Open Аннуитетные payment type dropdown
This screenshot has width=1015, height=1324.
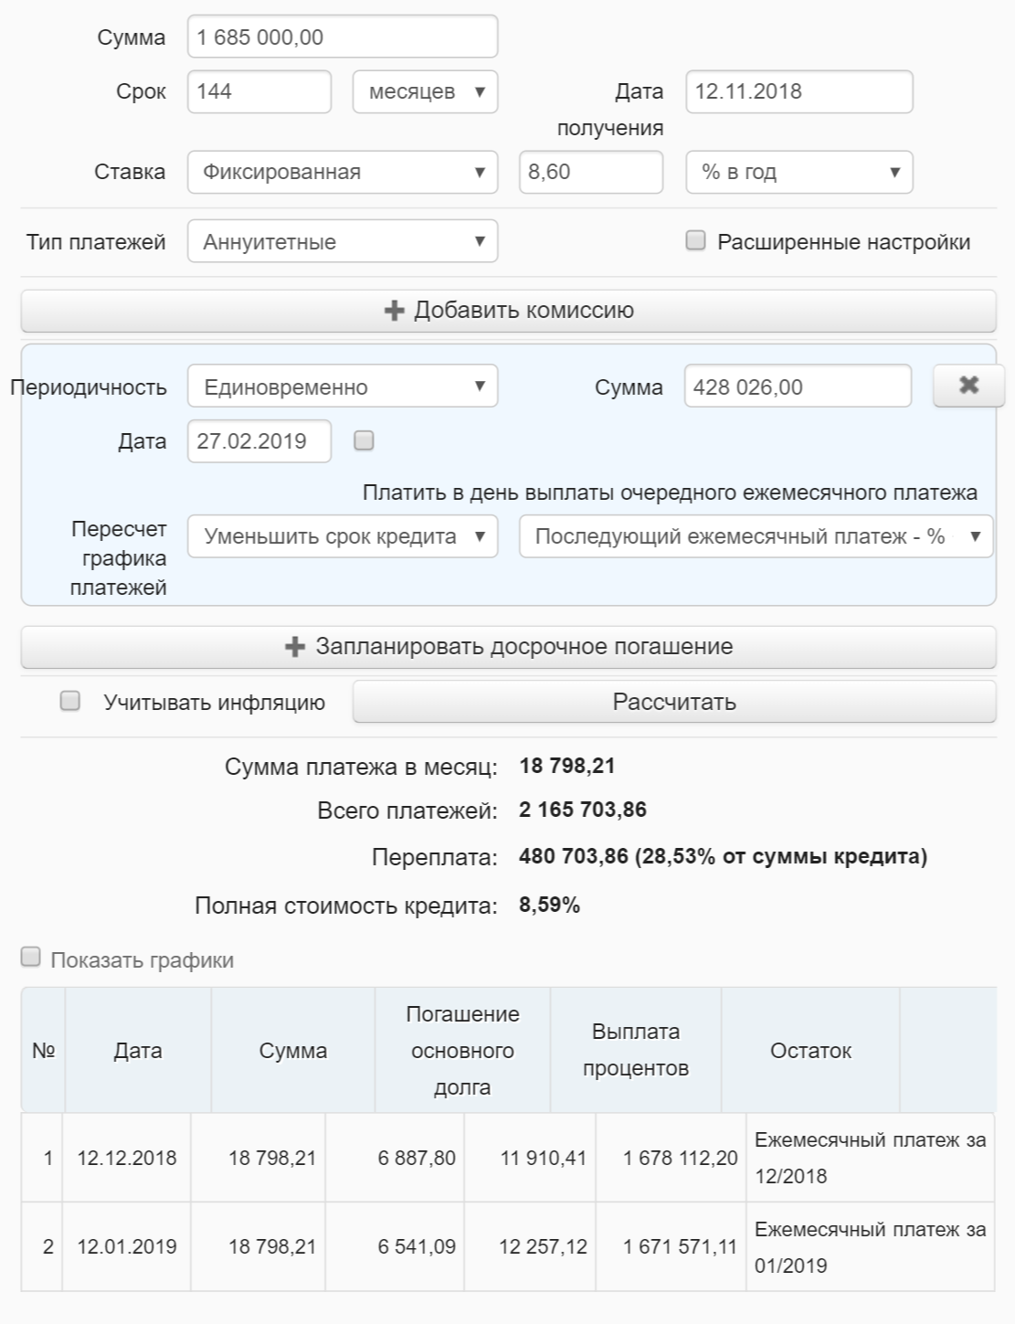(x=343, y=241)
